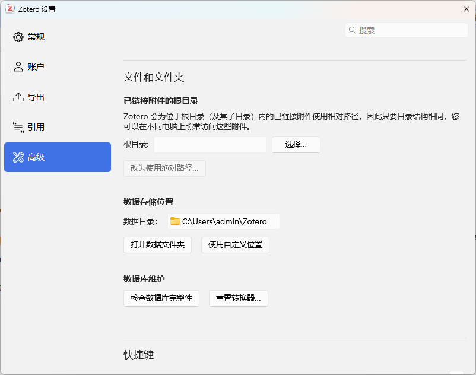Click the magnifier icon in search box
Screen dimensions: 476x375
click(x=352, y=30)
